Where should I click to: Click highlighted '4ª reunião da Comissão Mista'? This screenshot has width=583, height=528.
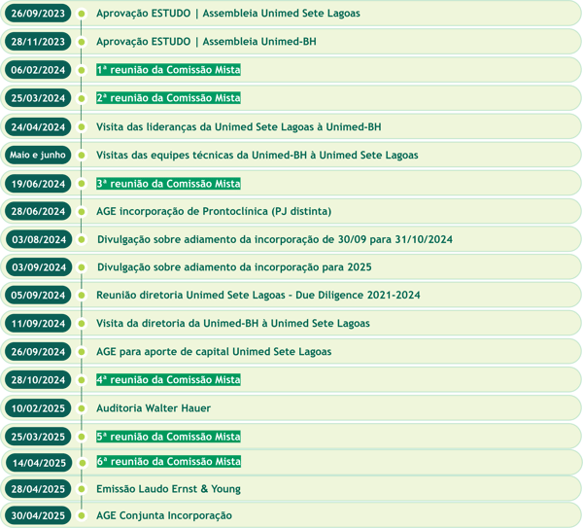(168, 379)
